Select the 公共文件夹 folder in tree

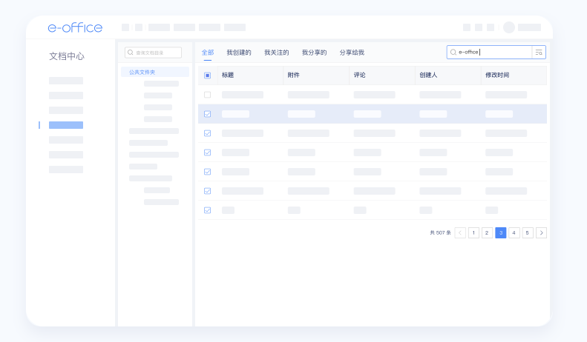(142, 72)
